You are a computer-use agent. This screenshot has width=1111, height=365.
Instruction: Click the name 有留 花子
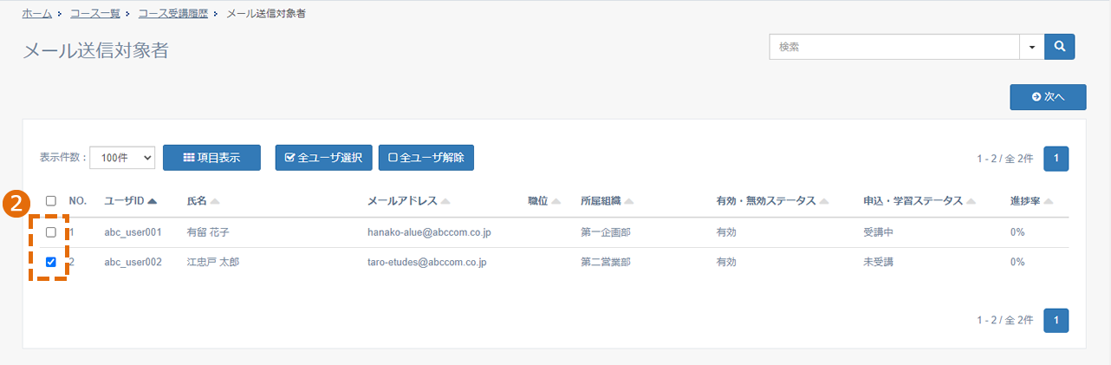click(208, 232)
